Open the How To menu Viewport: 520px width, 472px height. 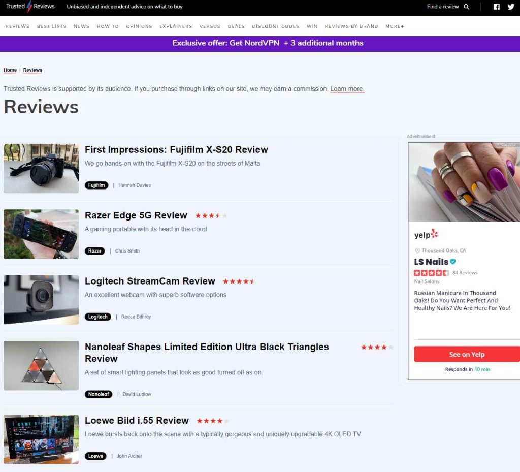[108, 26]
